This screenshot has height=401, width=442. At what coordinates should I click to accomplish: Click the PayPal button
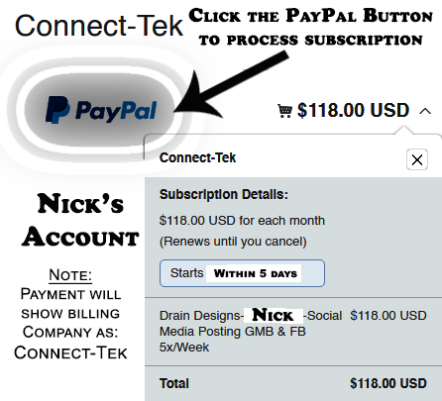pos(99,110)
